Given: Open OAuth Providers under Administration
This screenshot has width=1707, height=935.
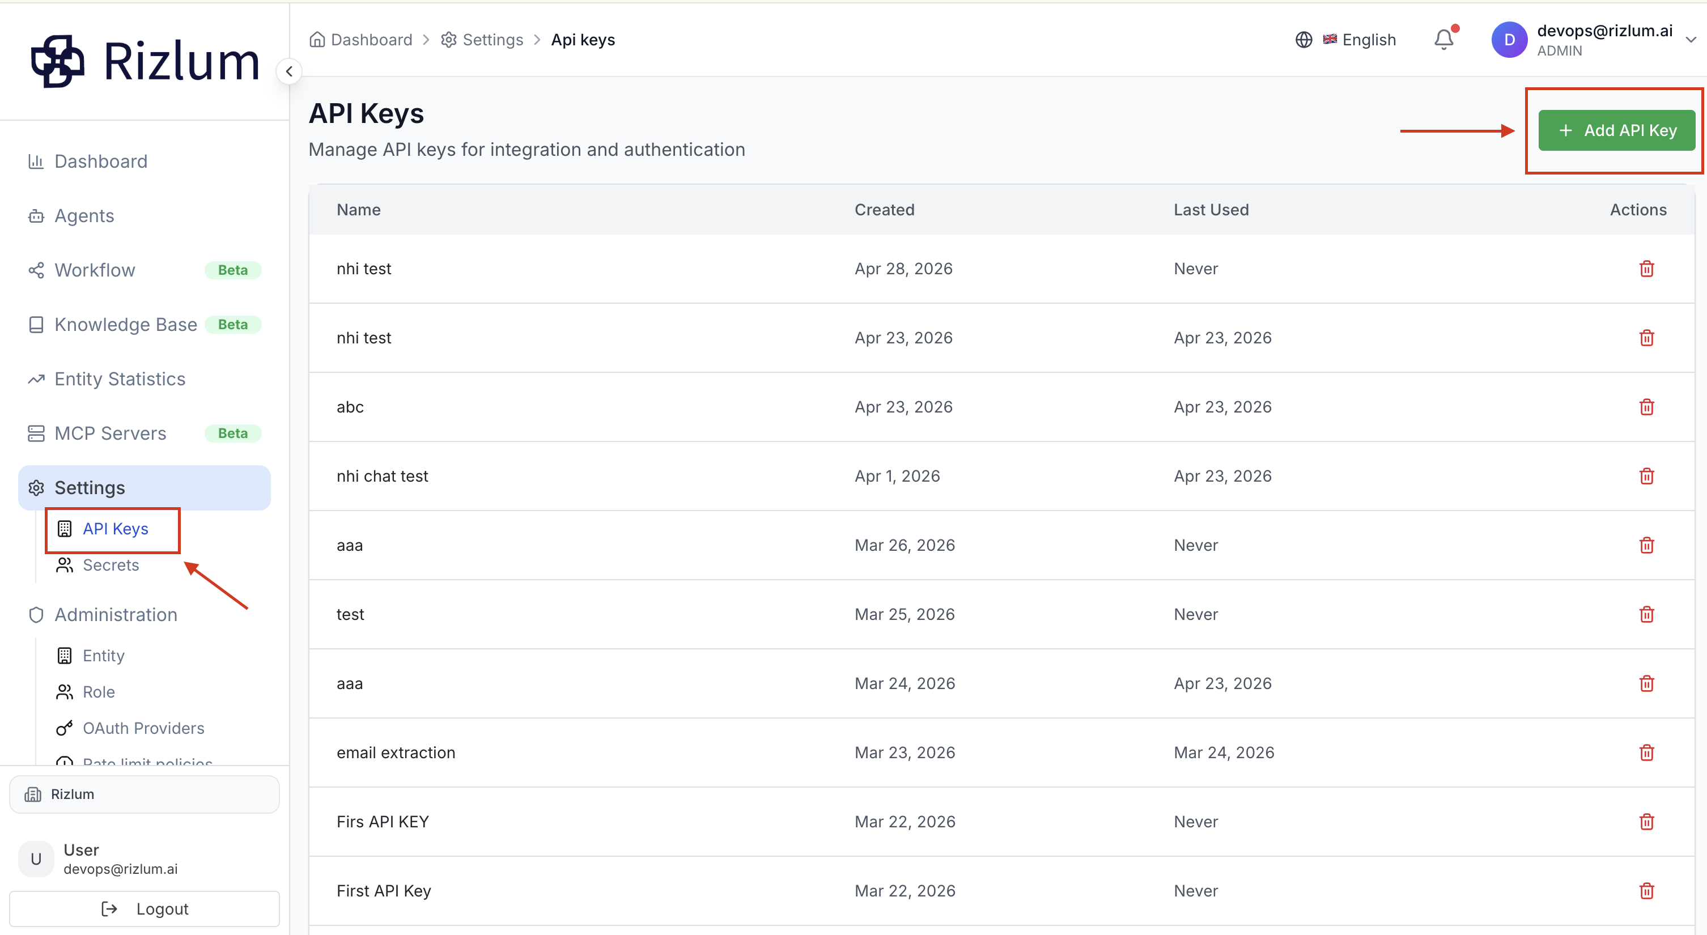Looking at the screenshot, I should (144, 728).
